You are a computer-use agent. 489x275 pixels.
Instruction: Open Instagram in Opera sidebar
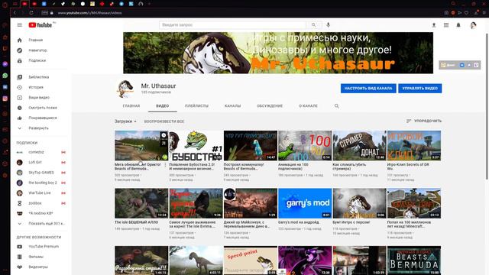tap(5, 99)
